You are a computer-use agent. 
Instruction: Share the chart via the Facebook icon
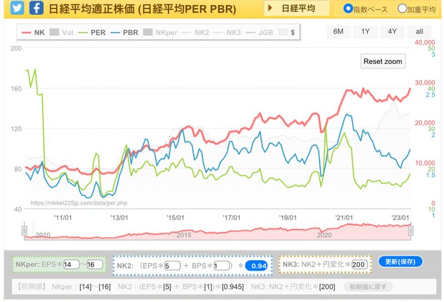click(37, 8)
